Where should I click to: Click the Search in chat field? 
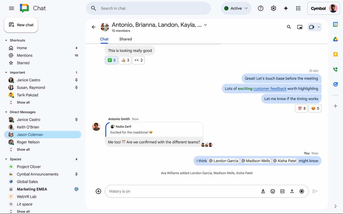pos(148,8)
